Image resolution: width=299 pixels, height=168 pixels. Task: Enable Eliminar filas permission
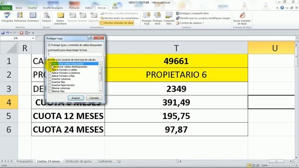(50, 91)
